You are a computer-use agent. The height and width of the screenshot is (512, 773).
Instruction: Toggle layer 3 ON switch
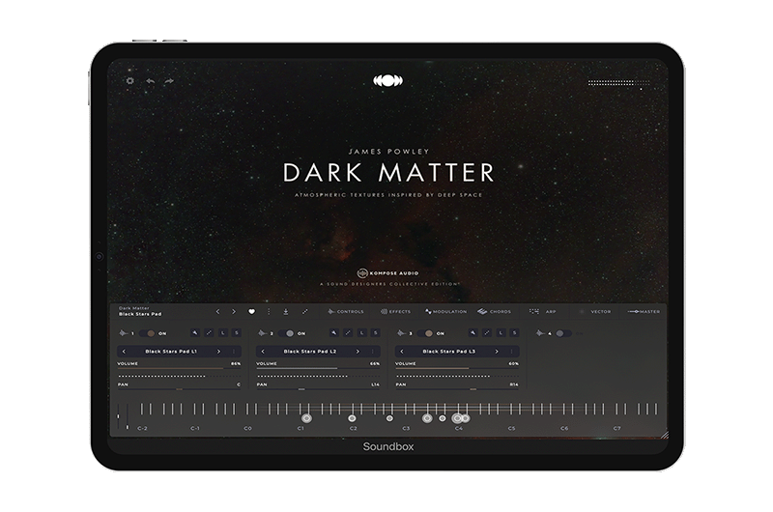[x=425, y=333]
